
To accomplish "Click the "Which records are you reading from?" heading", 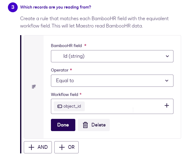I will pyautogui.click(x=55, y=7).
